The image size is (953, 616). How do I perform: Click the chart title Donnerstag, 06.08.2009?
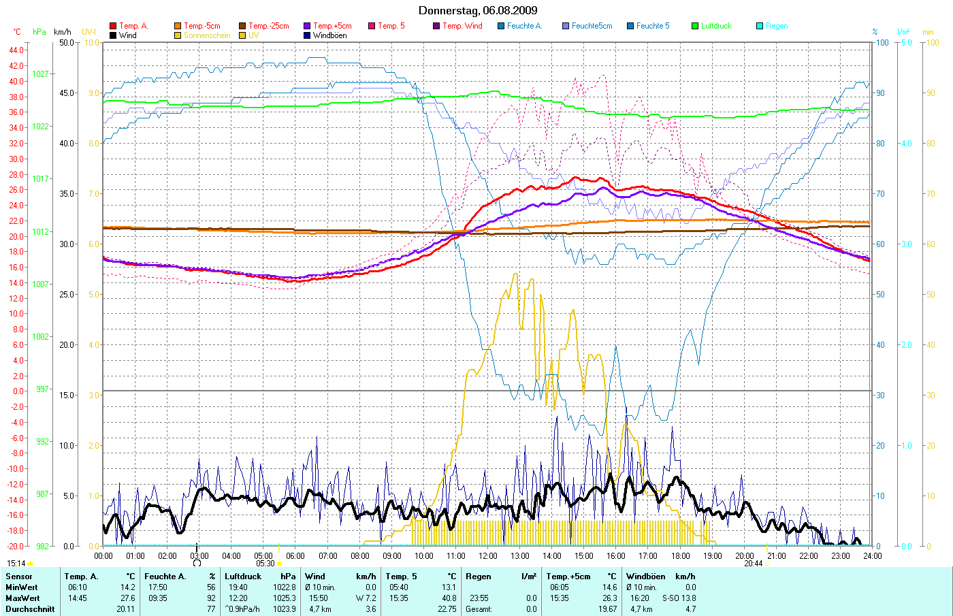click(x=477, y=10)
